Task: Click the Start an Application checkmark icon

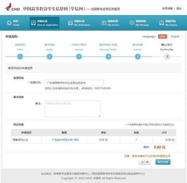Action: click(33, 23)
